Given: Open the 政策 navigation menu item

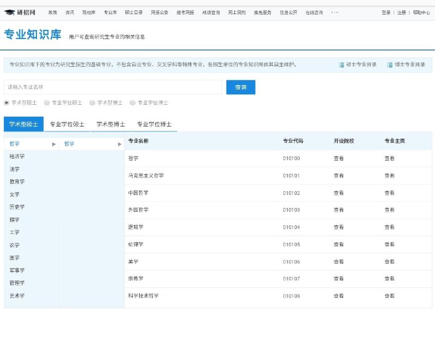Looking at the screenshot, I should 52,12.
